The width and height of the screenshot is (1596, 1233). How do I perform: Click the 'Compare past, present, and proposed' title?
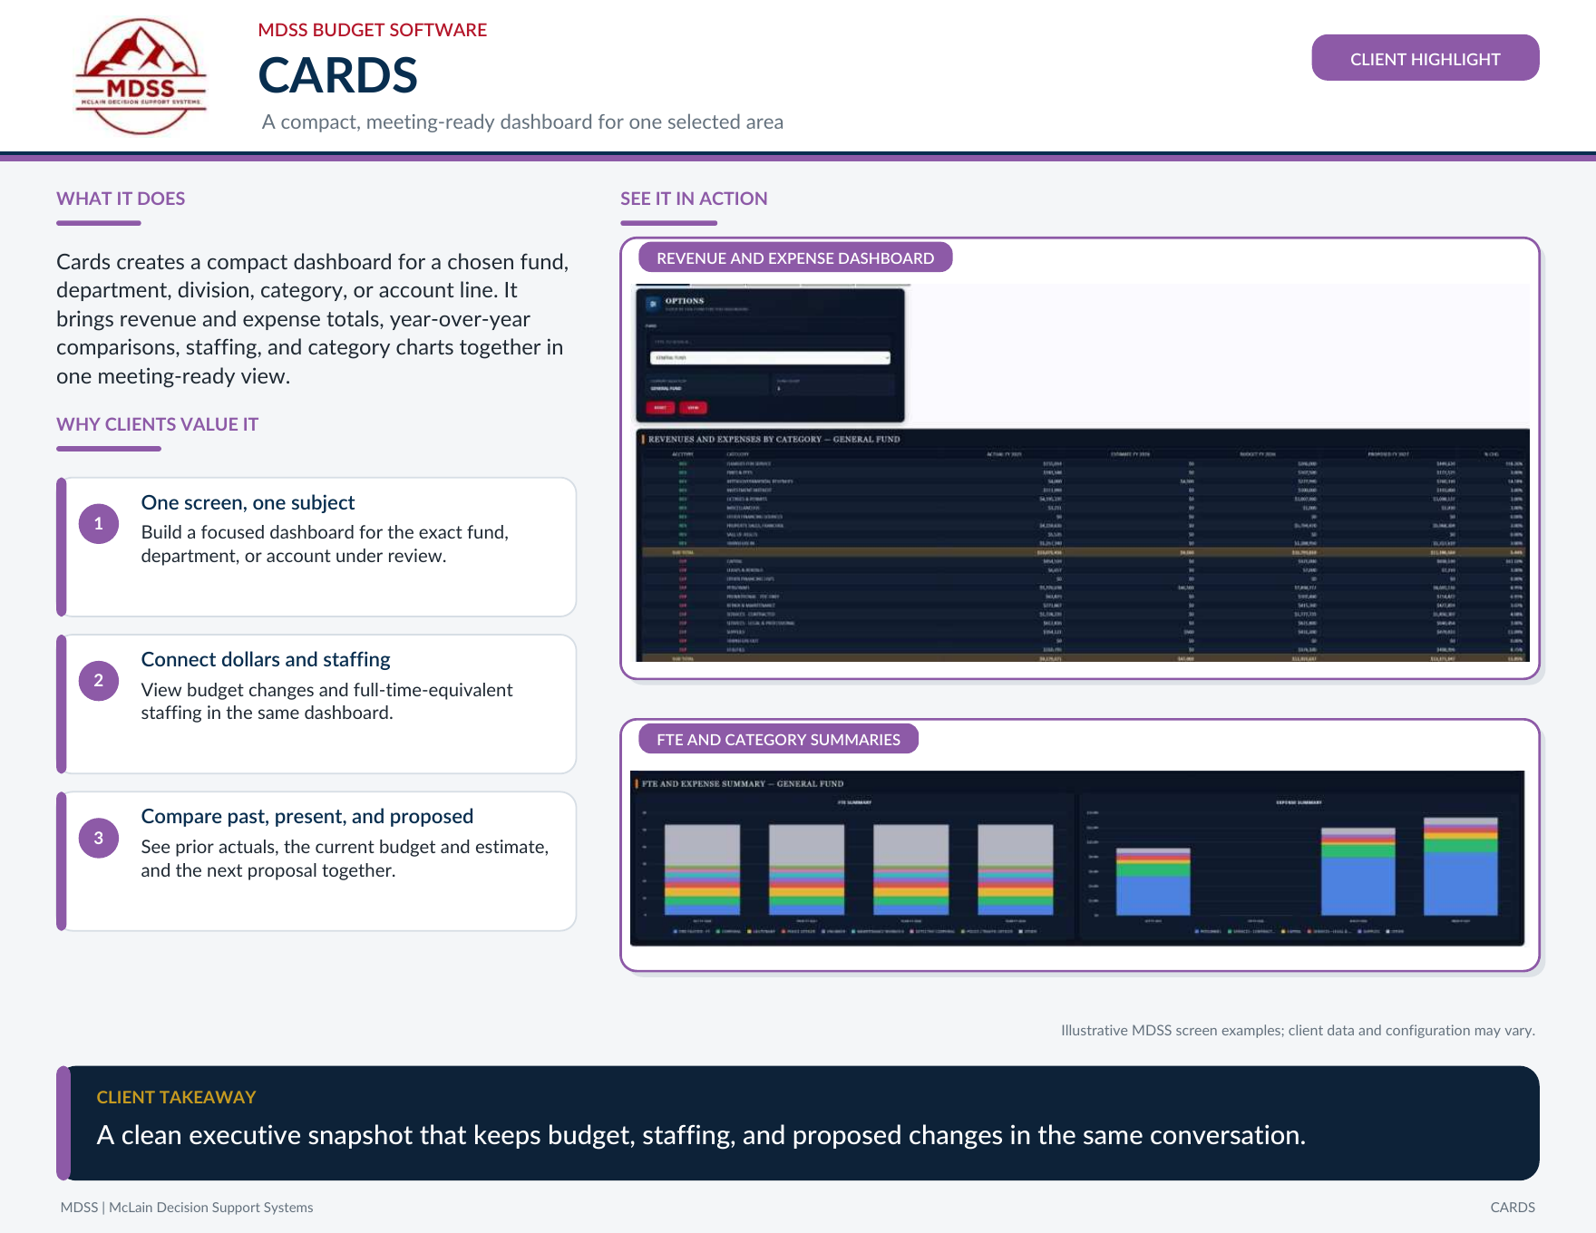pos(307,816)
